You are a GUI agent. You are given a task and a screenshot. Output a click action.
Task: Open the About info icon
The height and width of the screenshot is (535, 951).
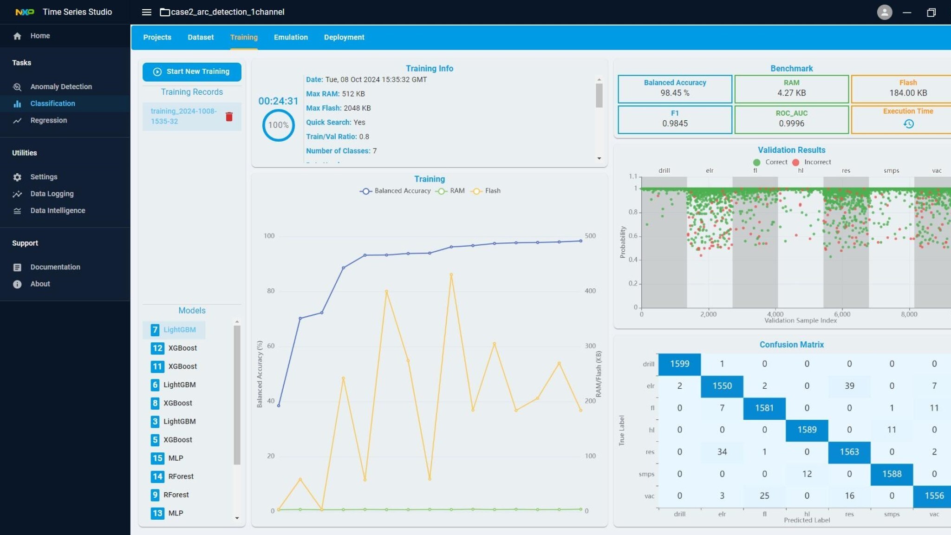point(17,284)
